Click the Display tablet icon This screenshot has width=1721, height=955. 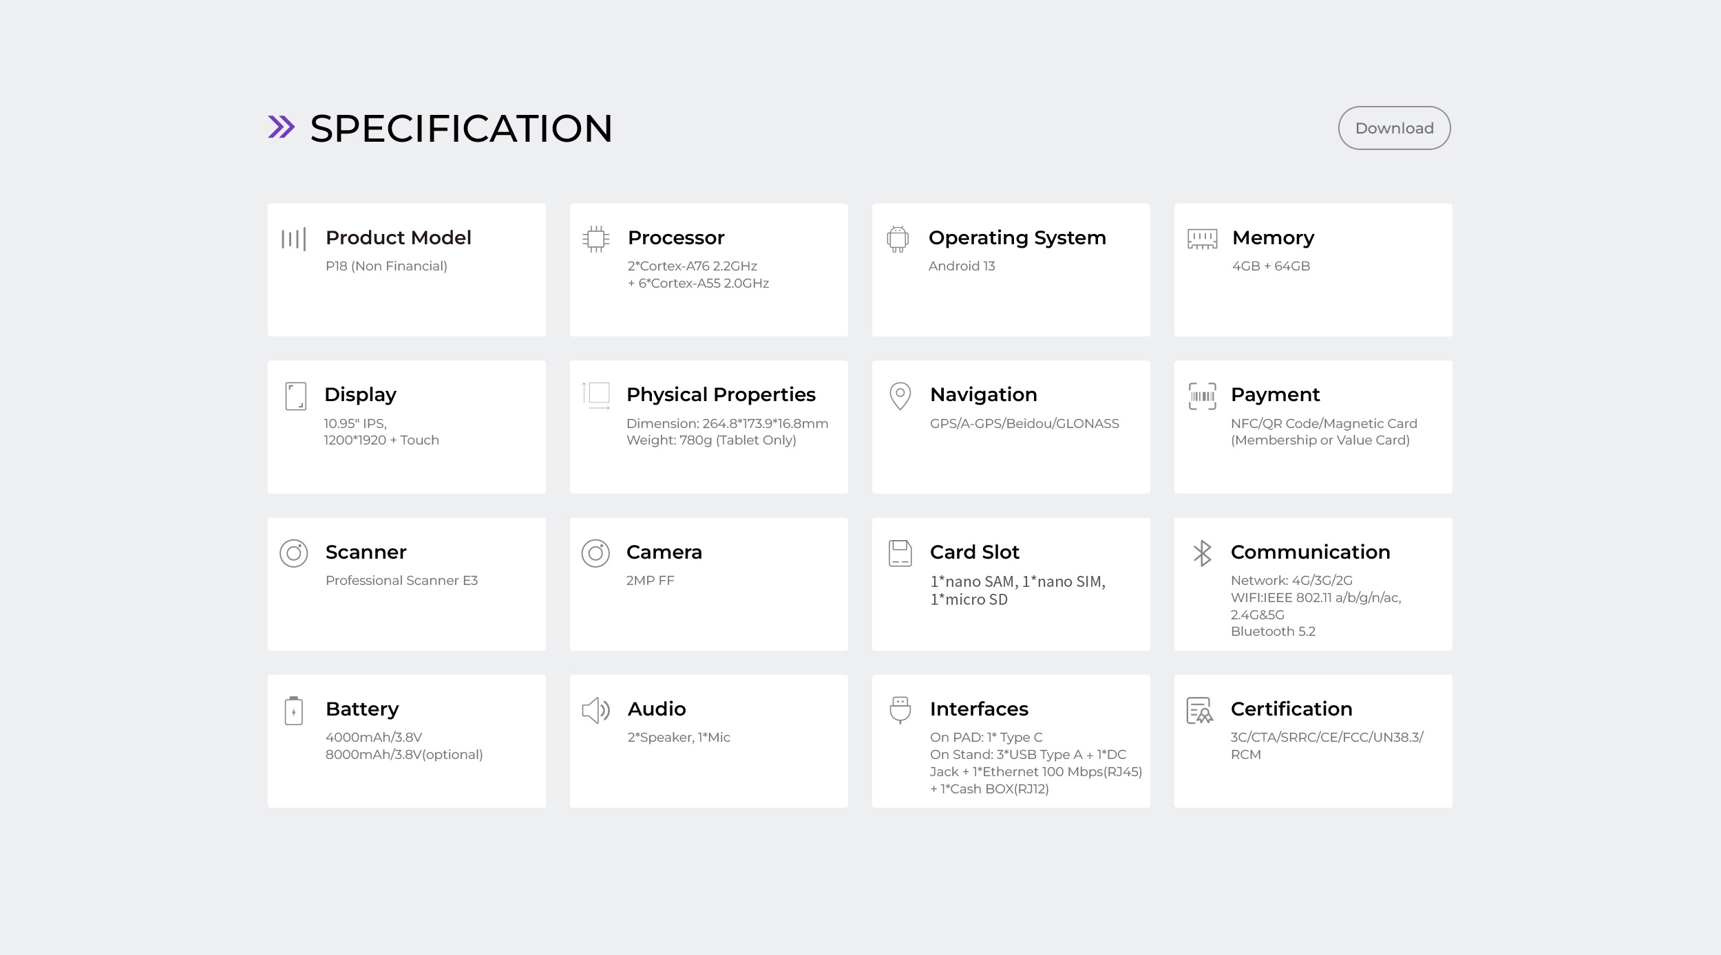(295, 396)
